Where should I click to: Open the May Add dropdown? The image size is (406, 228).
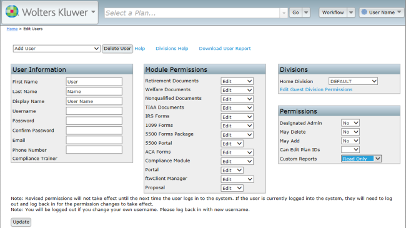tap(350, 141)
